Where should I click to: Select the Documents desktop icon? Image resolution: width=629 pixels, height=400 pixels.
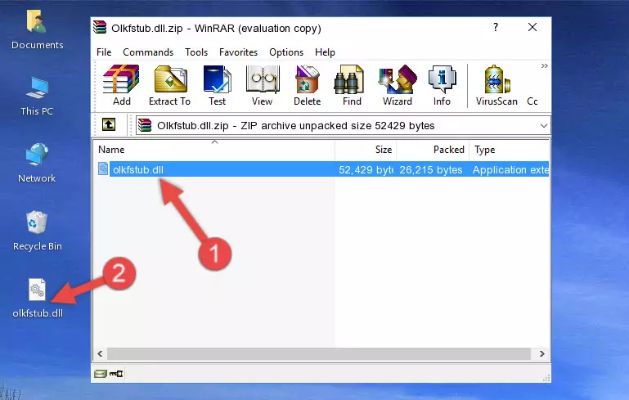pos(37,29)
